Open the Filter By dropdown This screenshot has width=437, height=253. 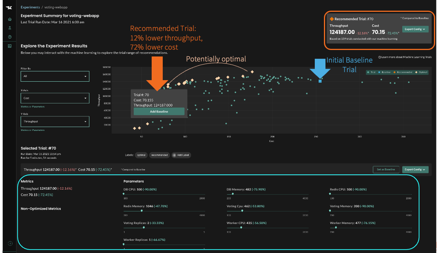55,76
